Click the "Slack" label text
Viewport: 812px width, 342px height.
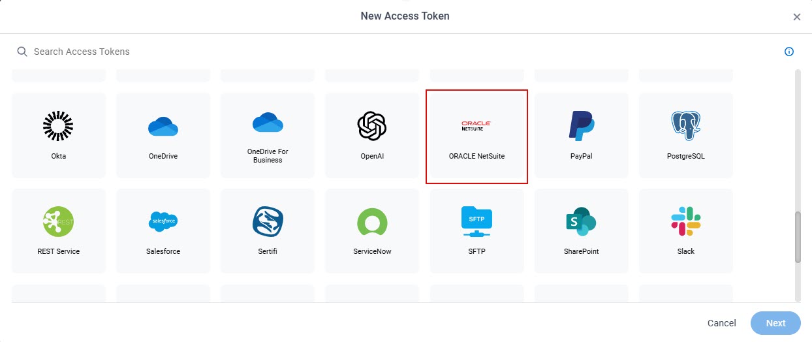coord(686,251)
